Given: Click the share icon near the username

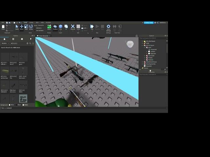Looking at the screenshot, I should 157,23.
